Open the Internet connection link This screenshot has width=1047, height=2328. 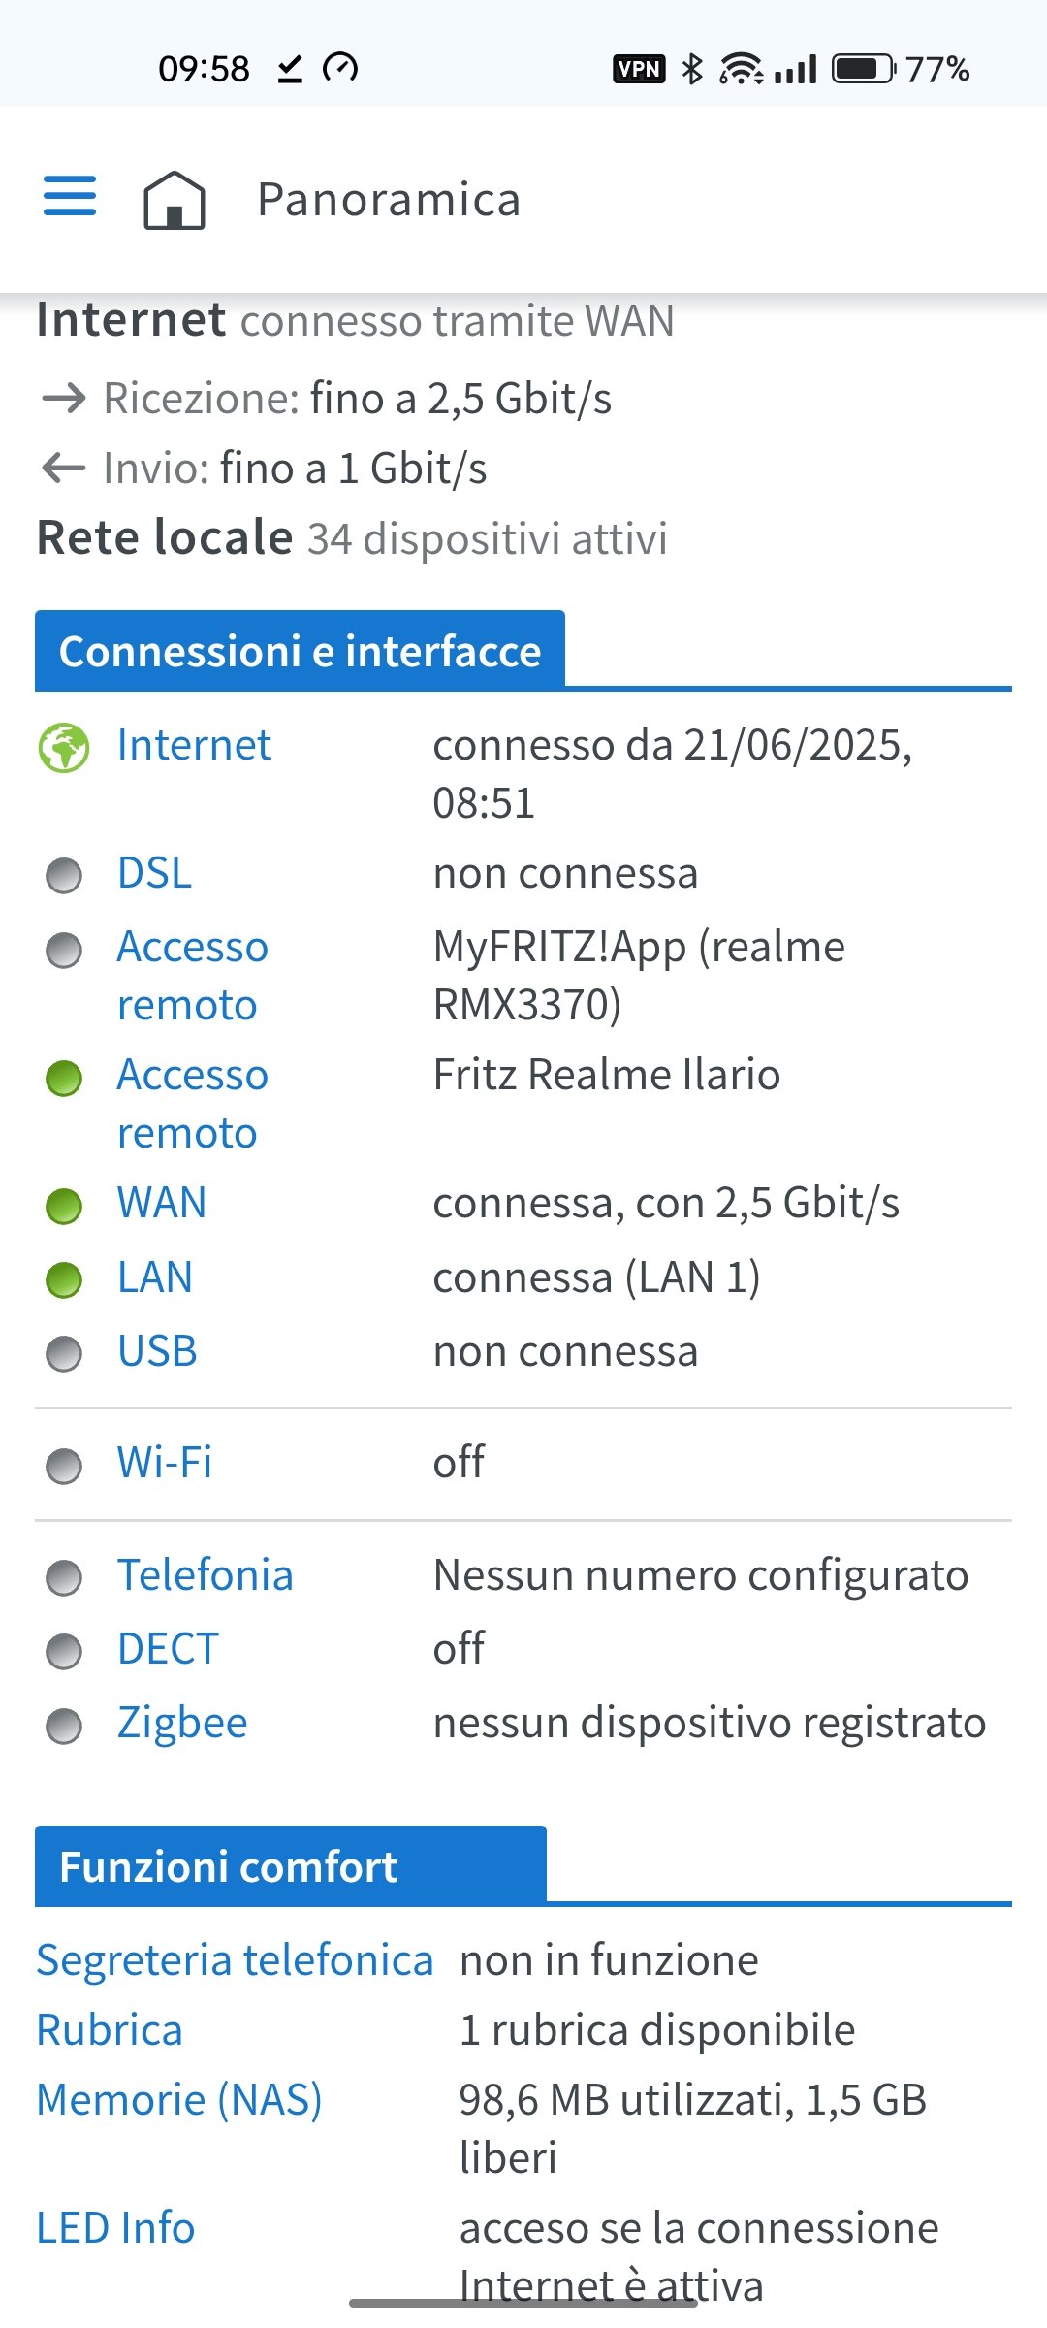click(194, 745)
